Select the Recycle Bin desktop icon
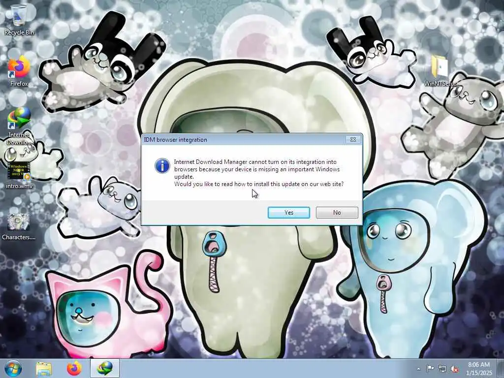Viewport: 504px width, 378px height. [x=19, y=20]
